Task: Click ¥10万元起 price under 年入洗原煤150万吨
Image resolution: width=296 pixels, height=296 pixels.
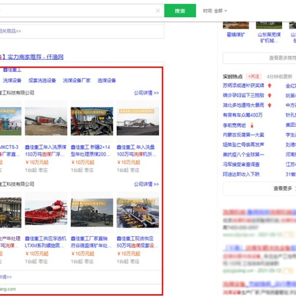Action: click(37, 162)
